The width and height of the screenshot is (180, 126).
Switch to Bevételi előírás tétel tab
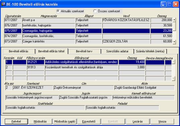(x=52, y=51)
